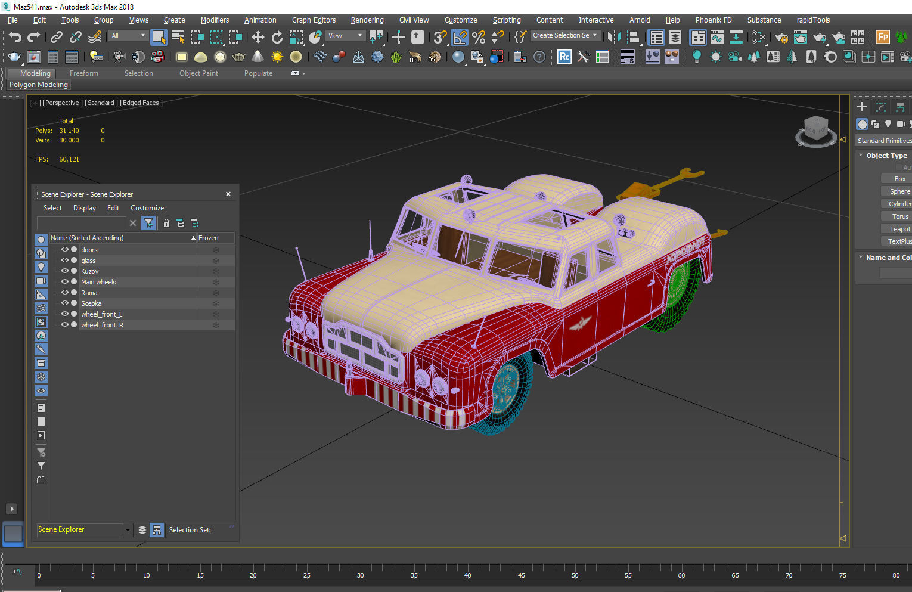Click the Scene Explorer search field
The height and width of the screenshot is (592, 912).
click(x=81, y=223)
